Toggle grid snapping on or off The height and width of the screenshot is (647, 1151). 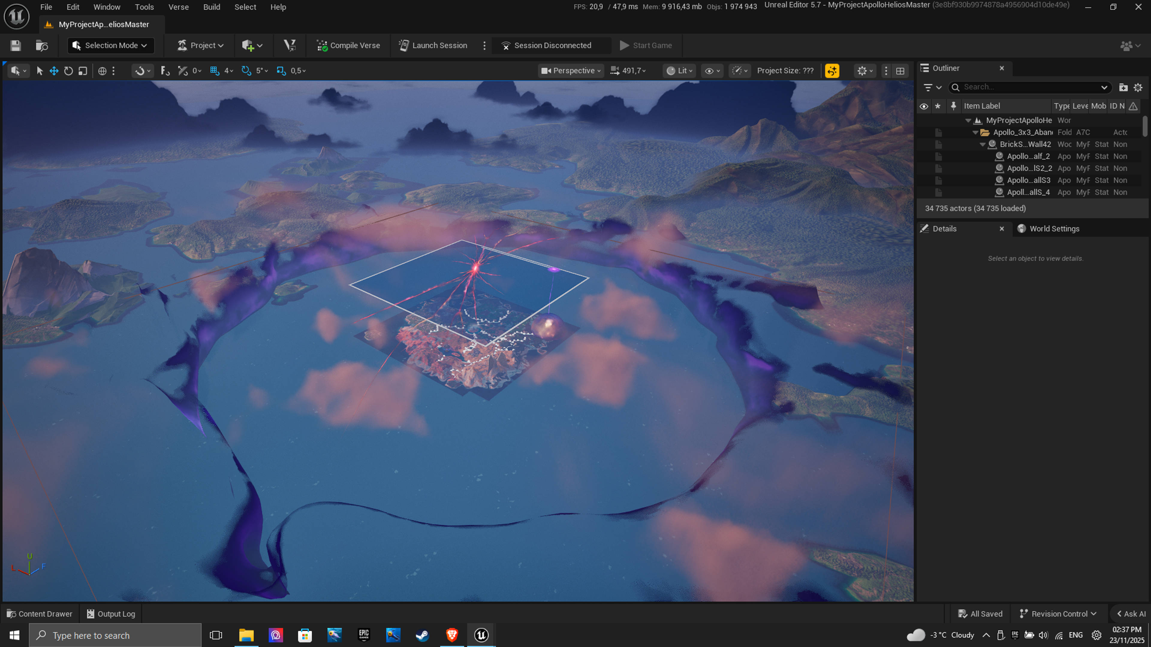click(215, 71)
